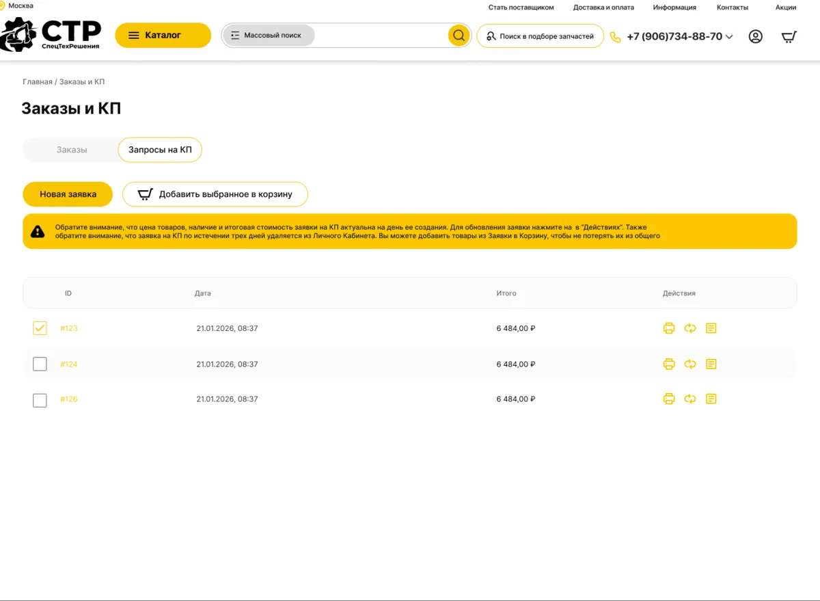This screenshot has width=820, height=601.
Task: Tick the checkbox for request #126
Action: (40, 399)
